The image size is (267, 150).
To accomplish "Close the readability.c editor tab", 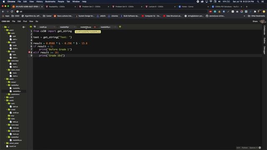I will [115, 27].
